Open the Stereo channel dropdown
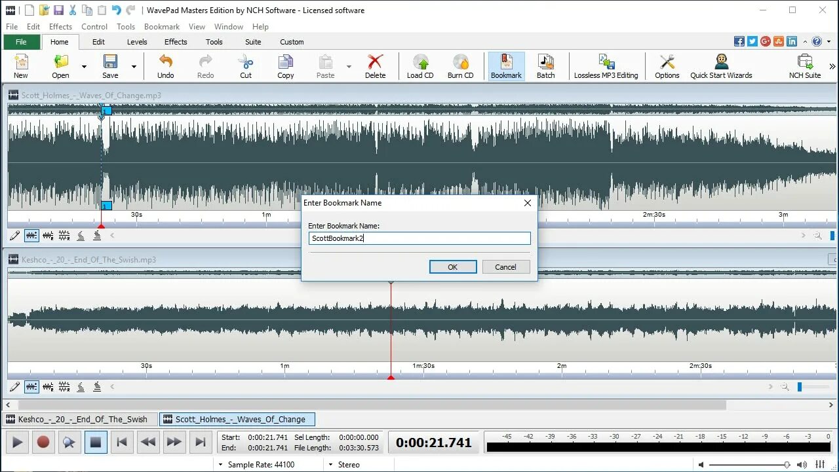Screen dimensions: 839x472 (x=330, y=464)
